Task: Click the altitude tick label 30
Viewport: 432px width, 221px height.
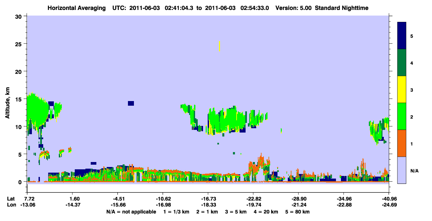Action: (19, 16)
